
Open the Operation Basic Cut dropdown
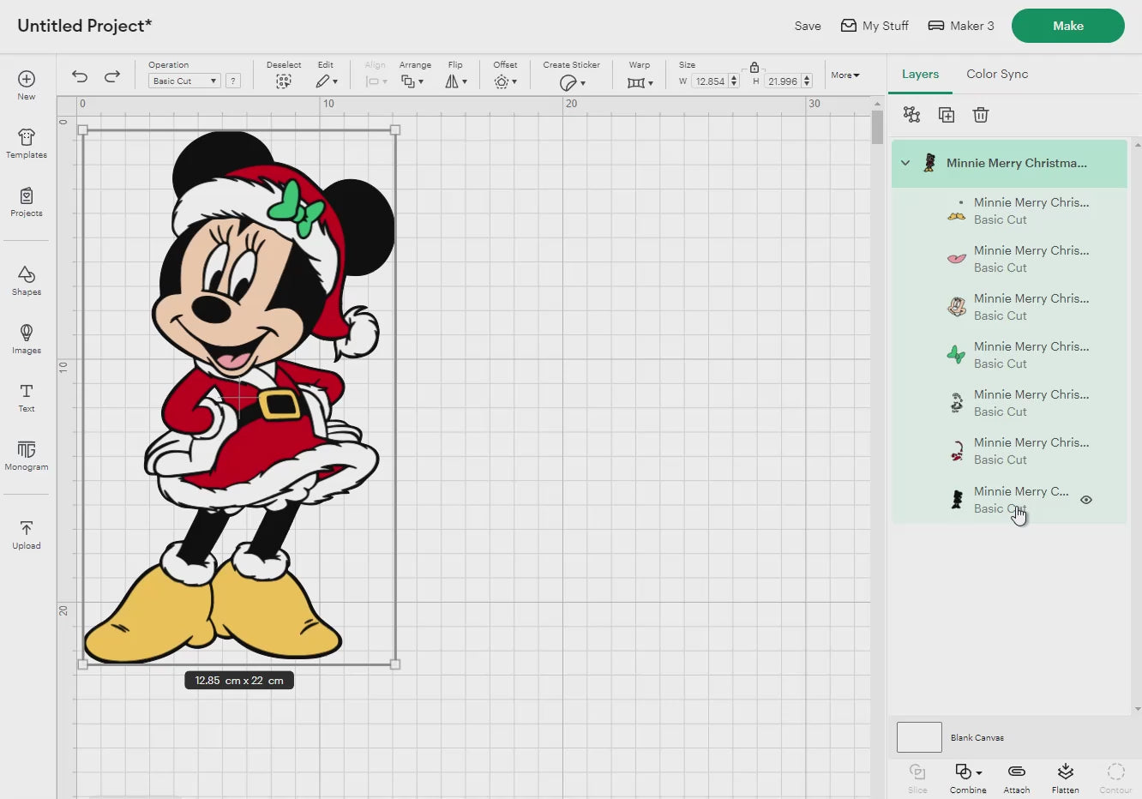point(184,81)
